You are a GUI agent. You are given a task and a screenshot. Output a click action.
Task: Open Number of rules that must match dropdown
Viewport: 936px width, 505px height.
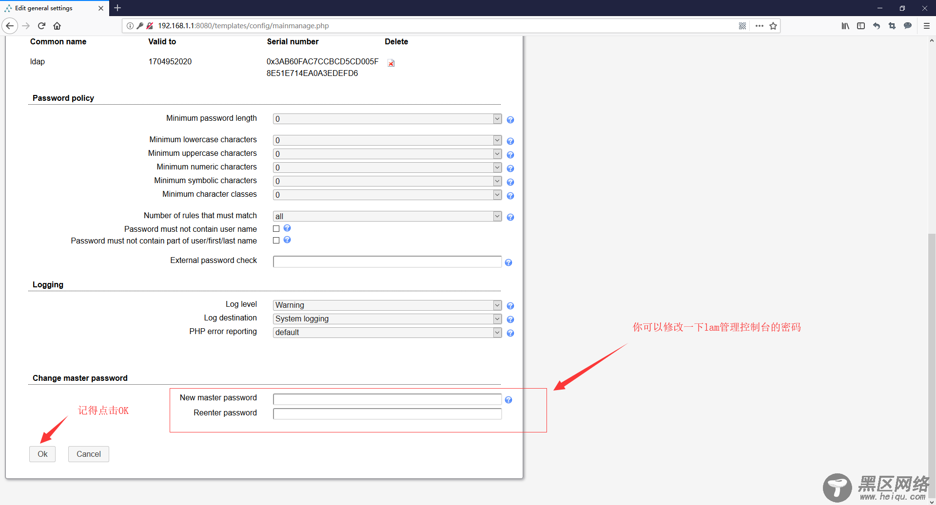point(387,216)
